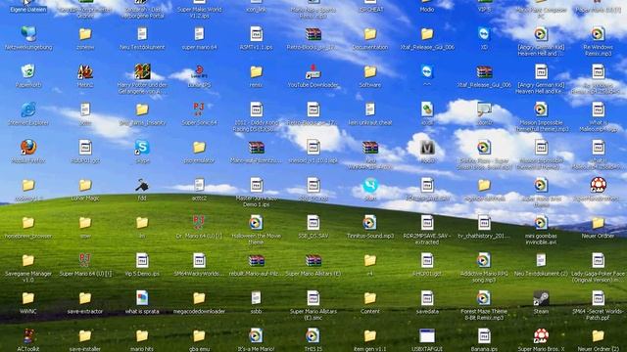Launch the USBXTAFGUI application icon
627x352 pixels.
(x=427, y=336)
